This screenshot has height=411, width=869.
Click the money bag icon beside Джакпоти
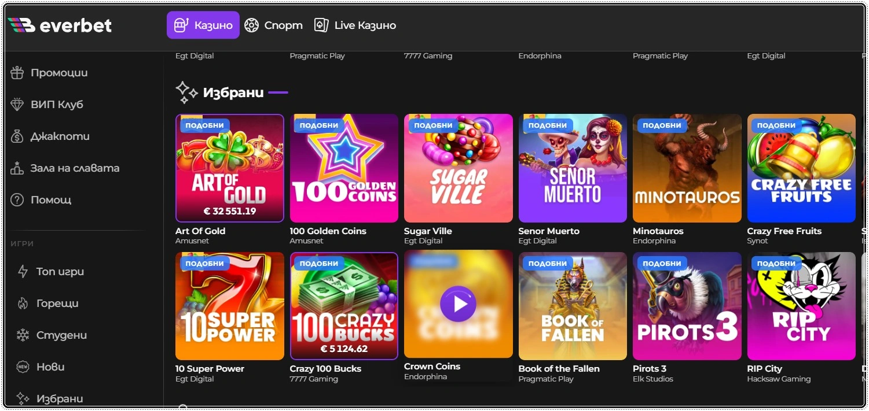pyautogui.click(x=18, y=136)
